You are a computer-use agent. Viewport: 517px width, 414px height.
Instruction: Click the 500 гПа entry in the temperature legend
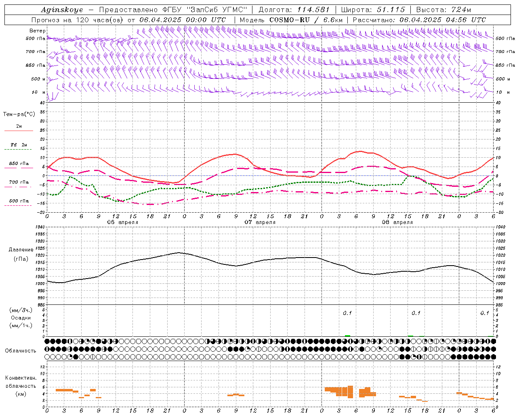[19, 201]
